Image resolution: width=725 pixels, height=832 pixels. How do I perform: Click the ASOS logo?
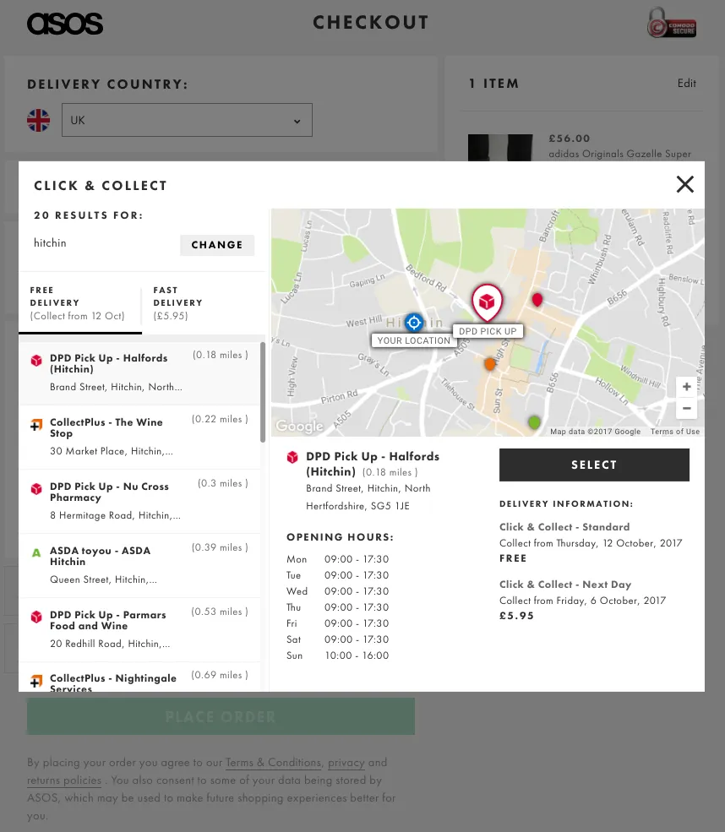[x=65, y=24]
